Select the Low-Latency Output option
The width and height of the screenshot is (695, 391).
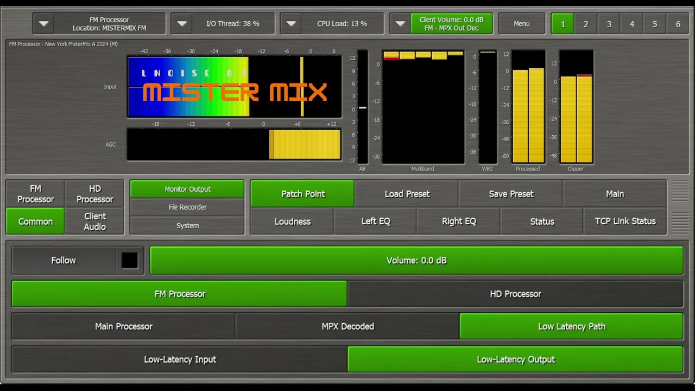pos(515,360)
